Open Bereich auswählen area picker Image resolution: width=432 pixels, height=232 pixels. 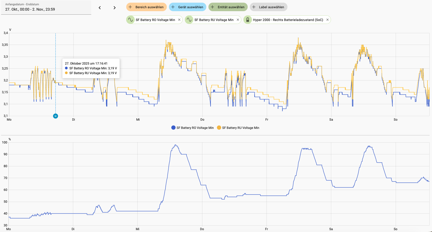pos(149,7)
